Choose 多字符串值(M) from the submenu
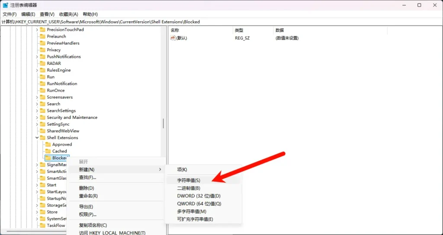 coord(203,212)
